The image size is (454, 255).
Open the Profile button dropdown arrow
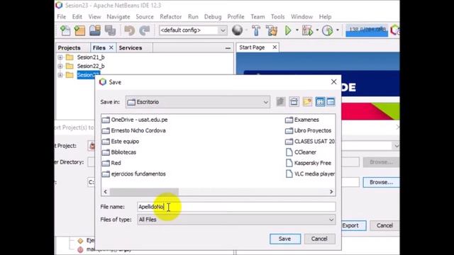tap(338, 30)
